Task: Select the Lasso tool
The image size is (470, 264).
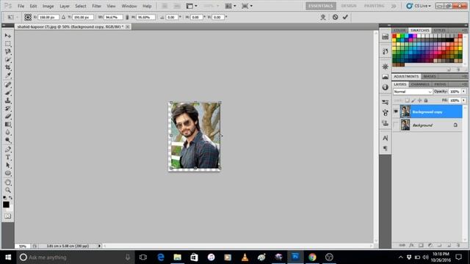Action: pos(8,51)
